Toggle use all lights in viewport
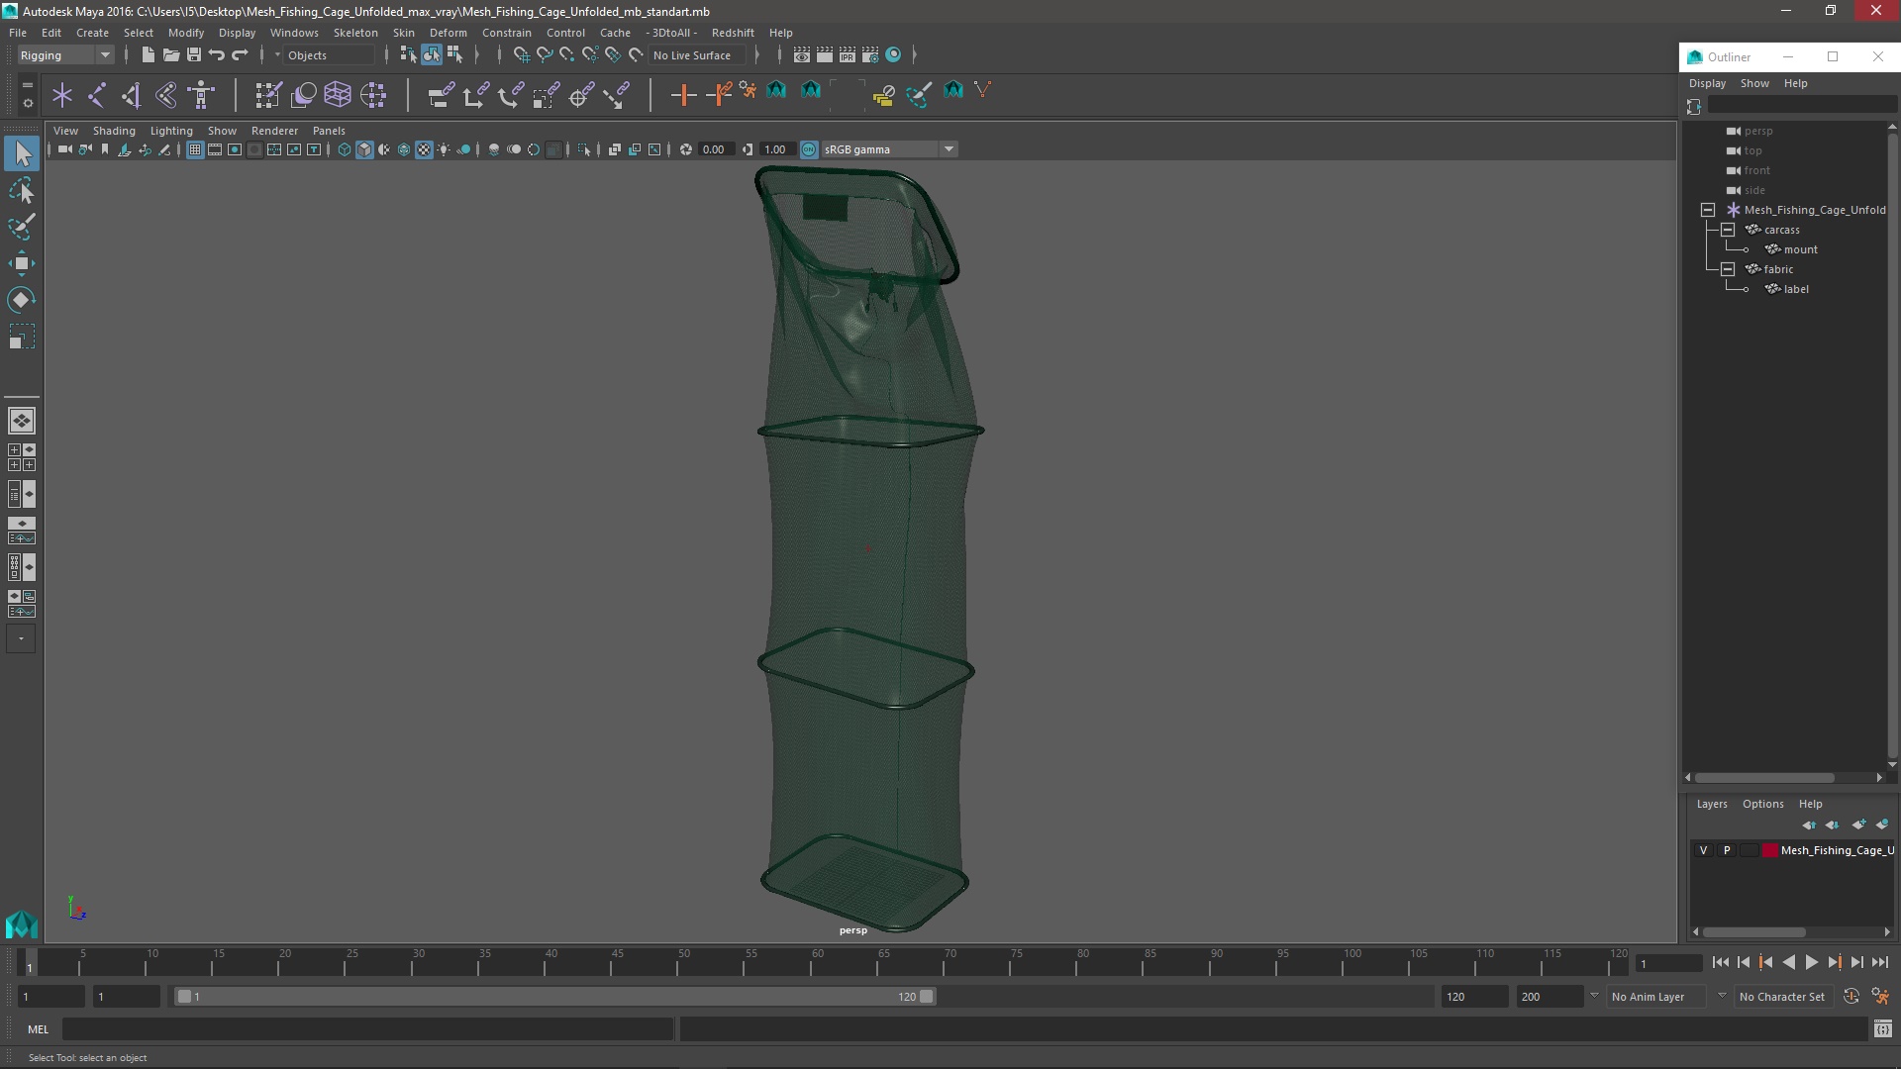 click(x=444, y=149)
